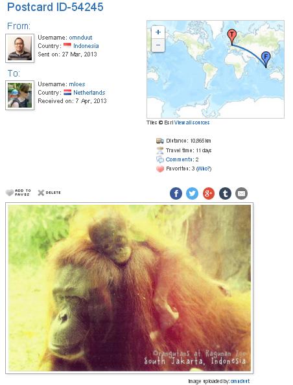See who favorited via Who? link
This screenshot has width=293, height=385.
pyautogui.click(x=204, y=169)
